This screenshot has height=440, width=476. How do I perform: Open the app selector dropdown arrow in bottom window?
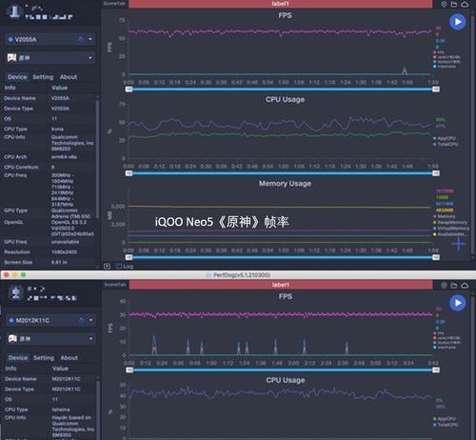click(x=91, y=339)
